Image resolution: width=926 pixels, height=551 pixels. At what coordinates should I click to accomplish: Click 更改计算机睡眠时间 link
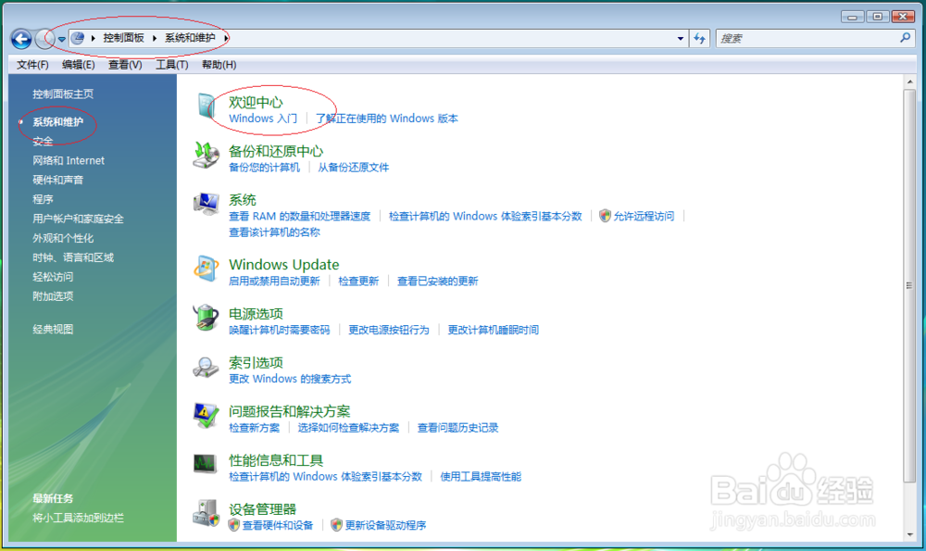(x=494, y=330)
